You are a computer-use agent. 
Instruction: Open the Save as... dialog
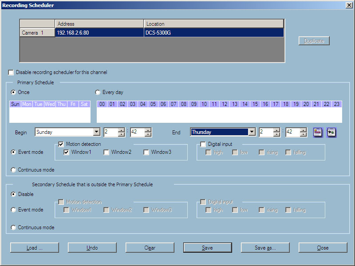click(265, 248)
